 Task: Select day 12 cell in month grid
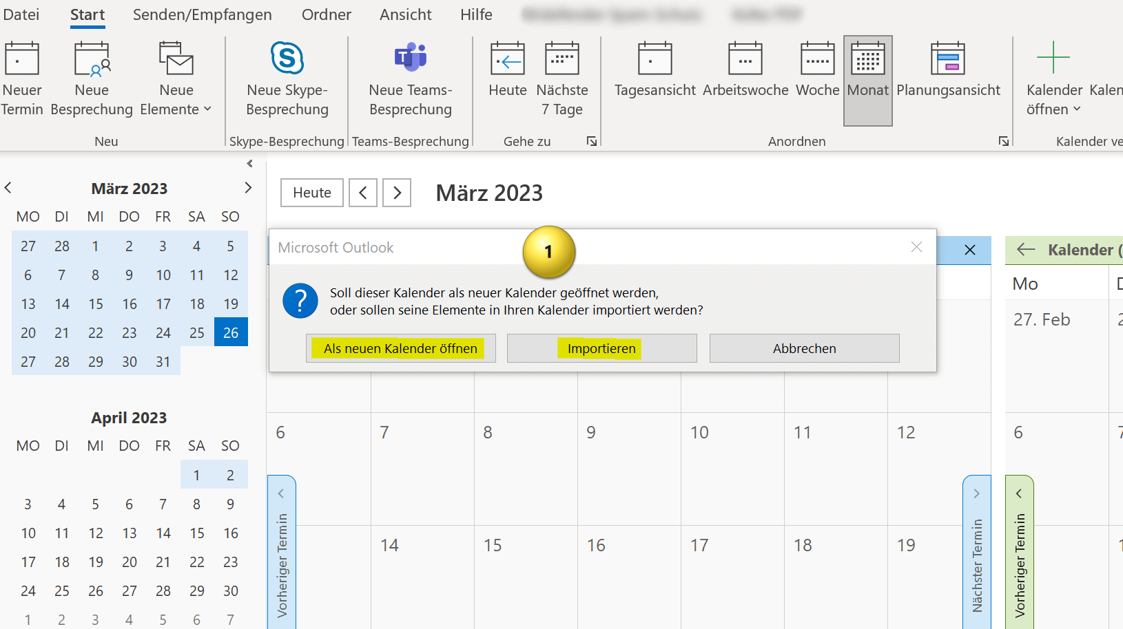point(939,469)
